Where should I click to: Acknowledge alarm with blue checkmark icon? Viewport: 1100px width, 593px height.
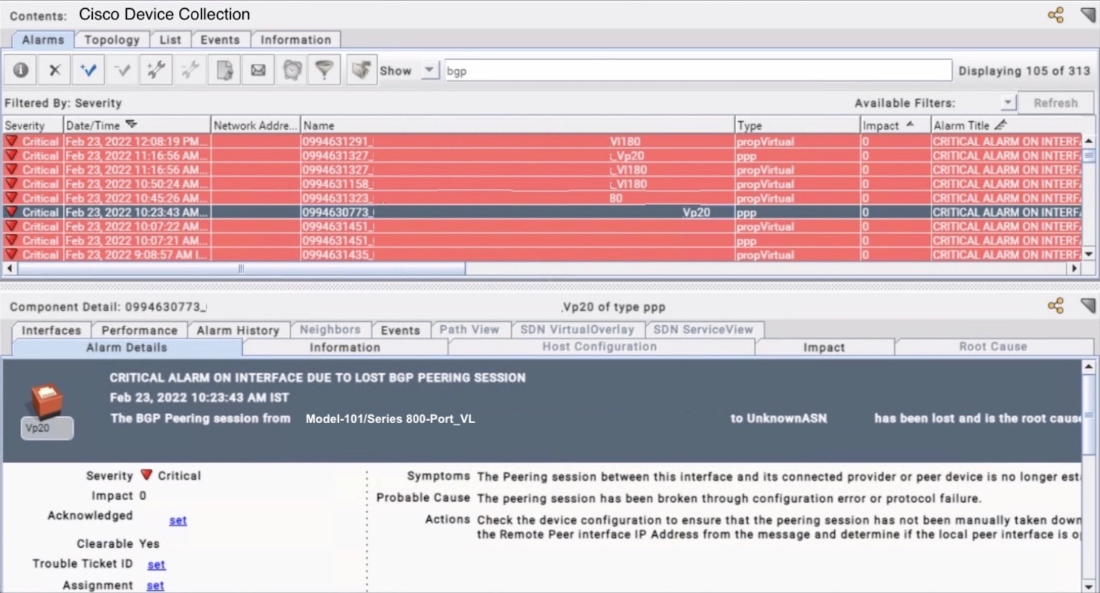[x=88, y=71]
